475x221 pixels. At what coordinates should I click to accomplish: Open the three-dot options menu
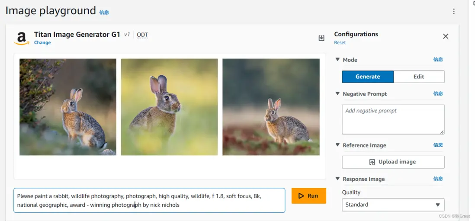454,11
